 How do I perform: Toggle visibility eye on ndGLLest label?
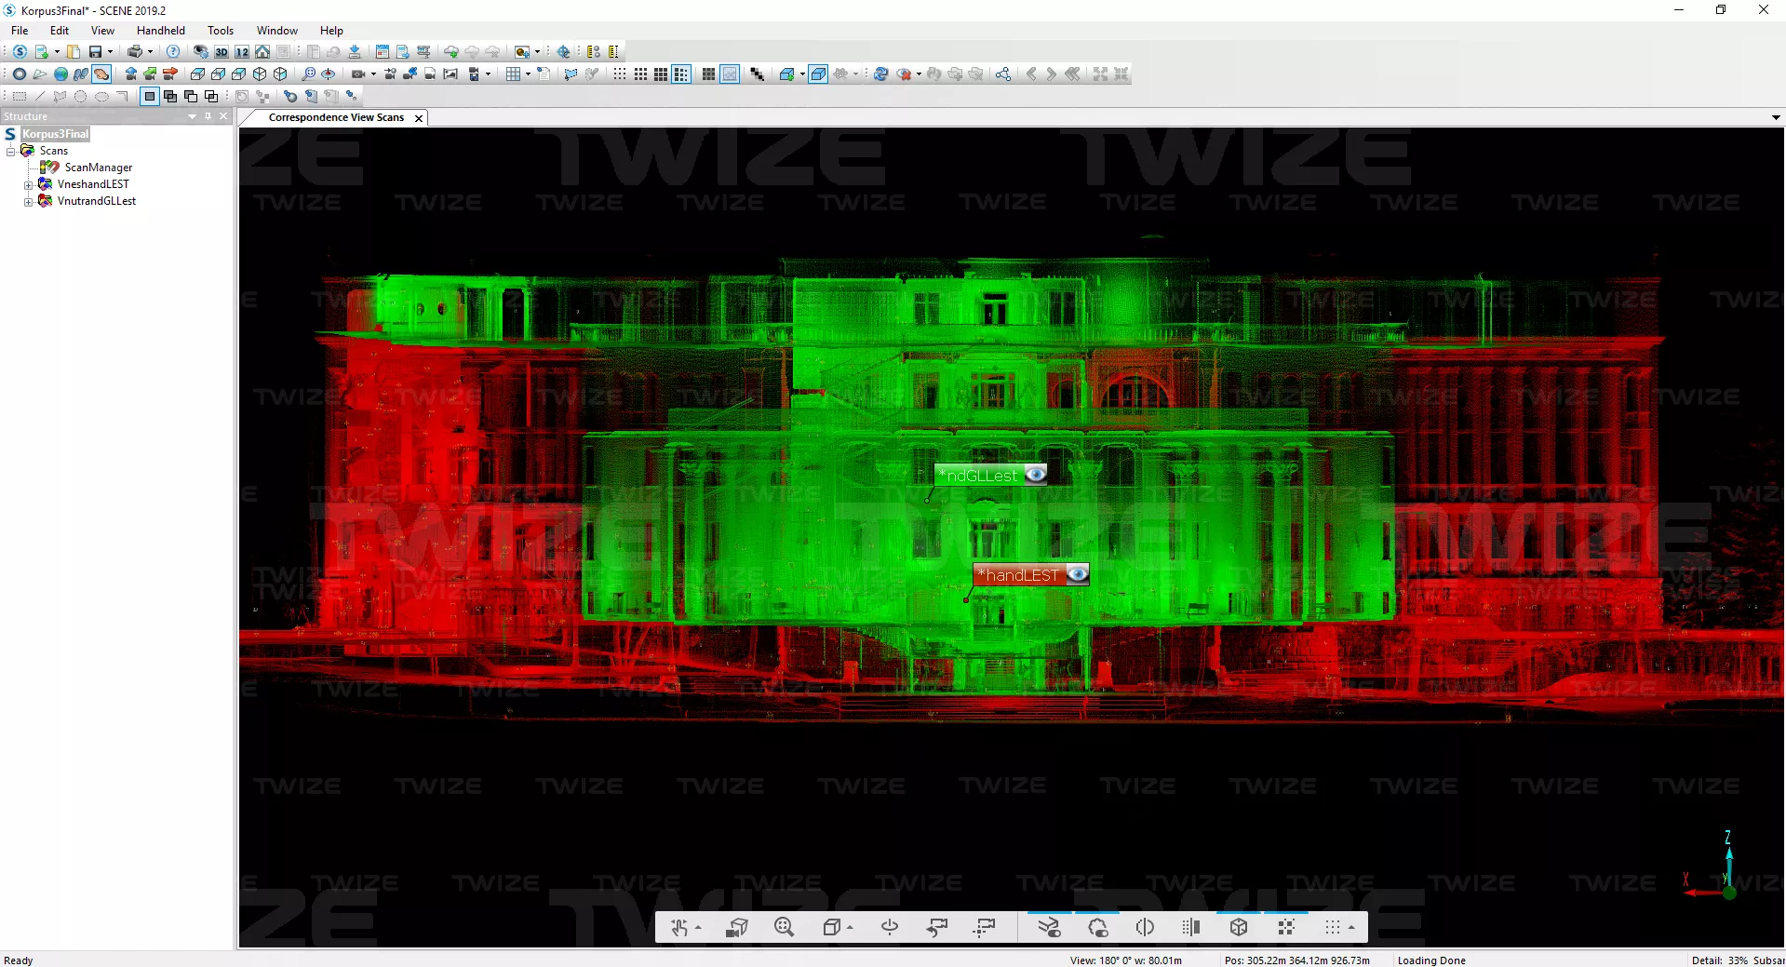pos(1035,475)
